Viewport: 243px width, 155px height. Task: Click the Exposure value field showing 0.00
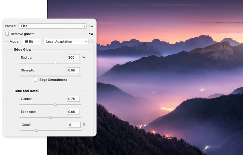[x=73, y=112]
